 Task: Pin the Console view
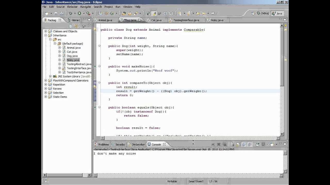pyautogui.click(x=258, y=144)
